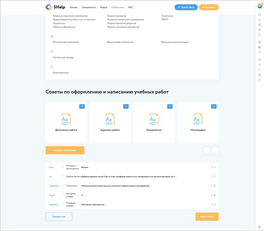The width and height of the screenshot is (264, 231).
Task: Open the question titled Векторное пространство
Action: (93, 204)
